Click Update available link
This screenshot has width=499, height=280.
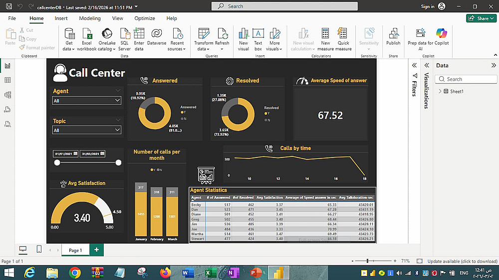pyautogui.click(x=462, y=261)
